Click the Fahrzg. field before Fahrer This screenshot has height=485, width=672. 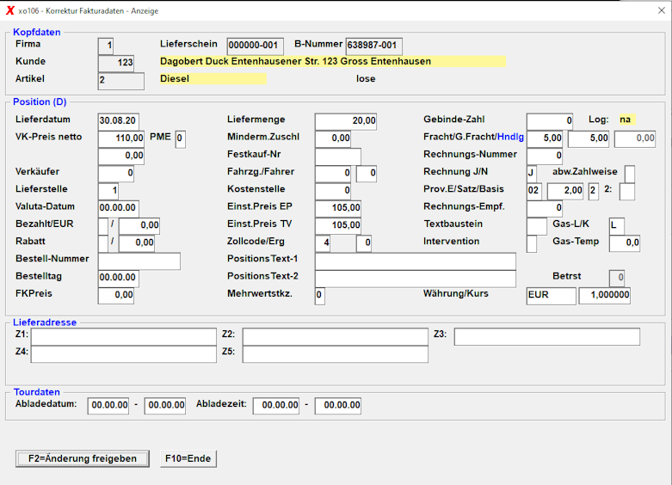pos(333,174)
